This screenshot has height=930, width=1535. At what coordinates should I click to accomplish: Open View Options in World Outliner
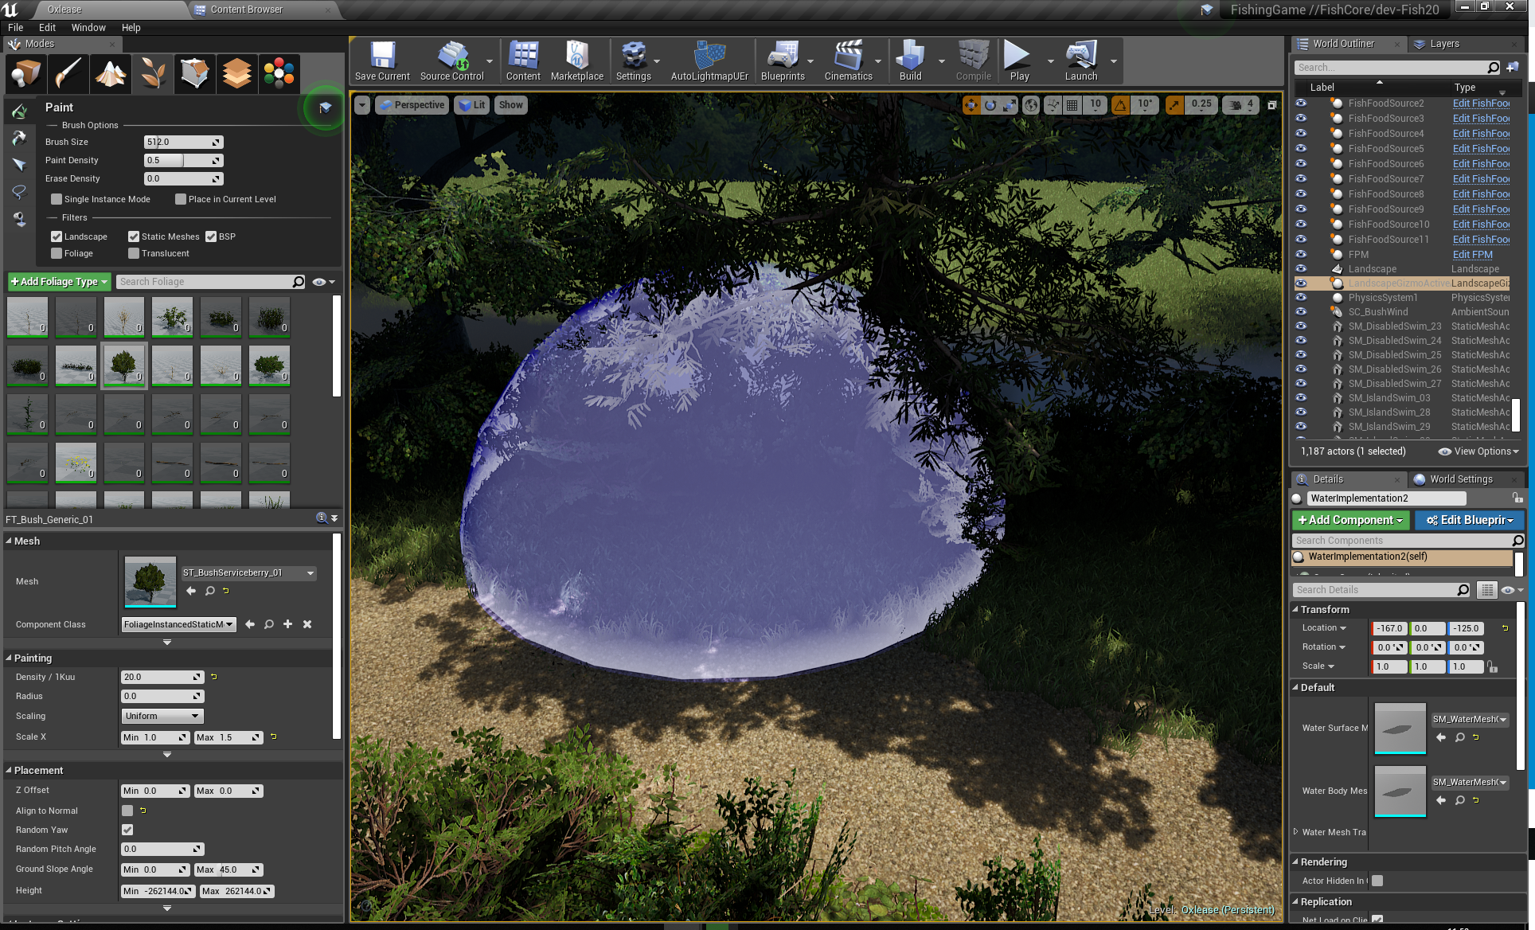tap(1478, 451)
